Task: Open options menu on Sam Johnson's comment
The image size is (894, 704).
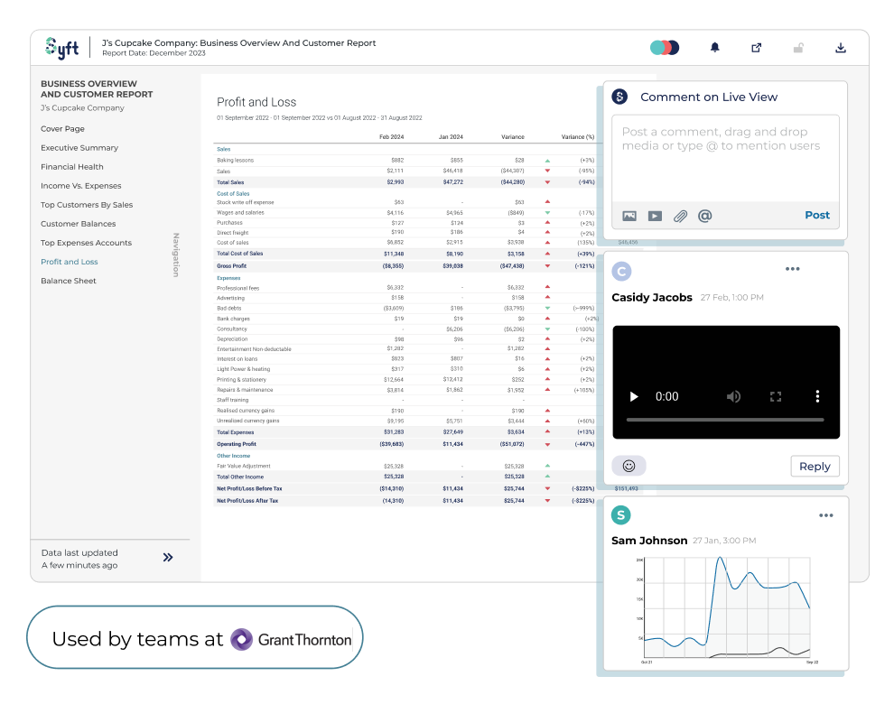Action: tap(826, 514)
